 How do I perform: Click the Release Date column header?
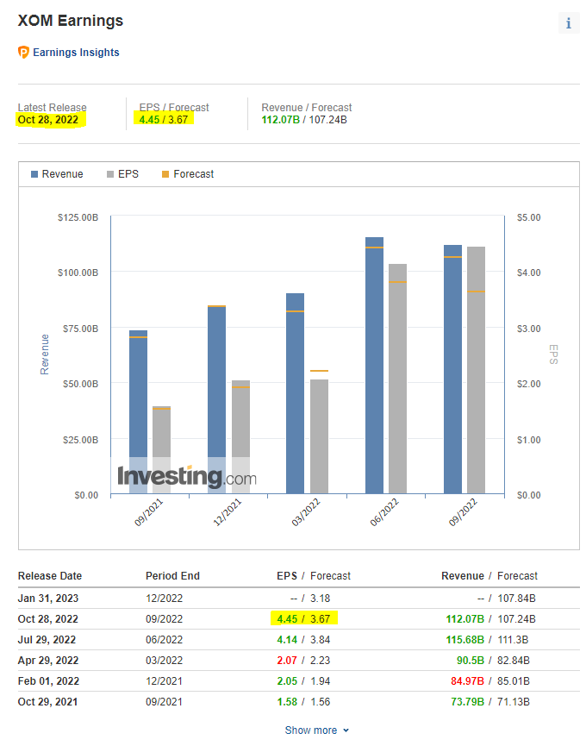click(50, 576)
